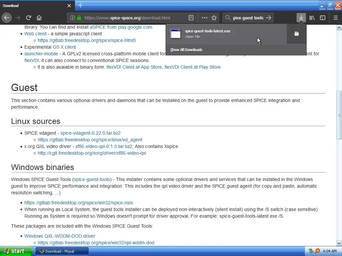Click the 'Guest' section heading
Image resolution: width=342 pixels, height=256 pixels.
tap(24, 88)
